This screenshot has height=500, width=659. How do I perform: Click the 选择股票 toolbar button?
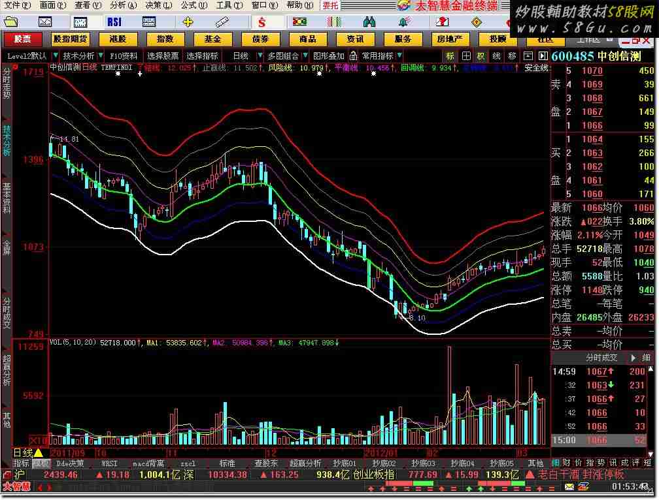click(163, 55)
